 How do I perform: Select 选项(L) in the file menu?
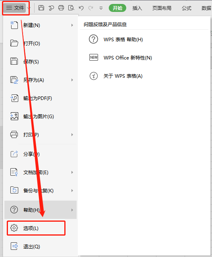[36, 228]
